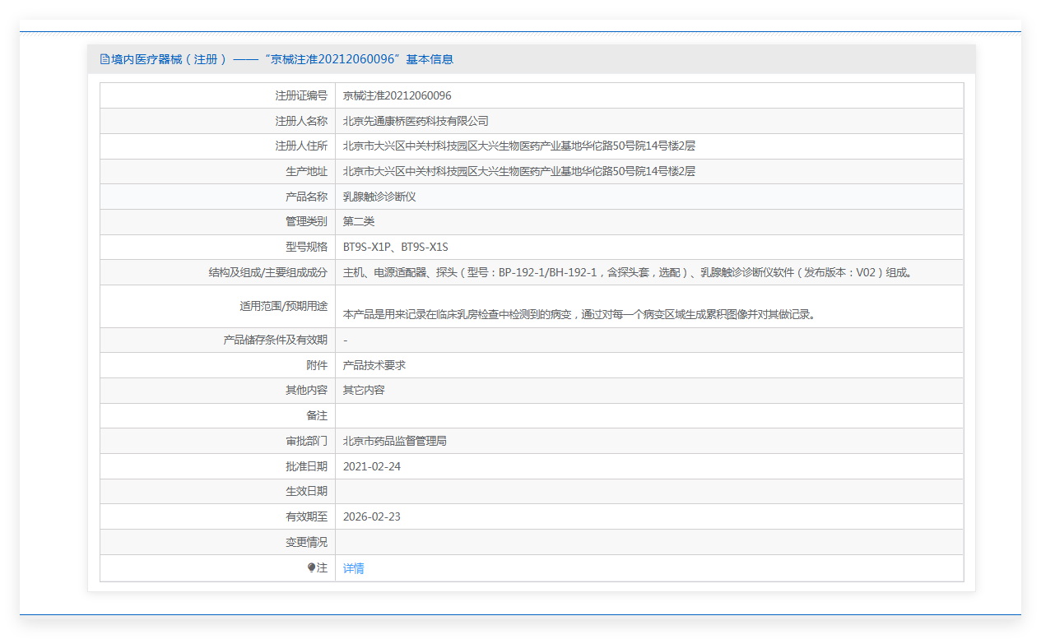Select the 适用范围 description text

579,314
